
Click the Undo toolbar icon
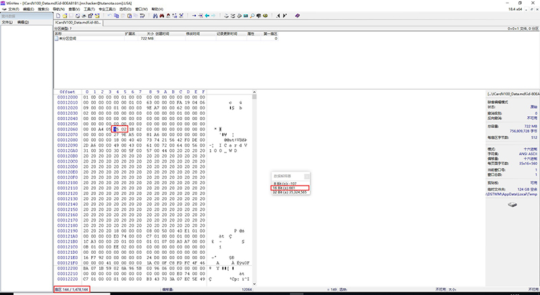click(110, 16)
